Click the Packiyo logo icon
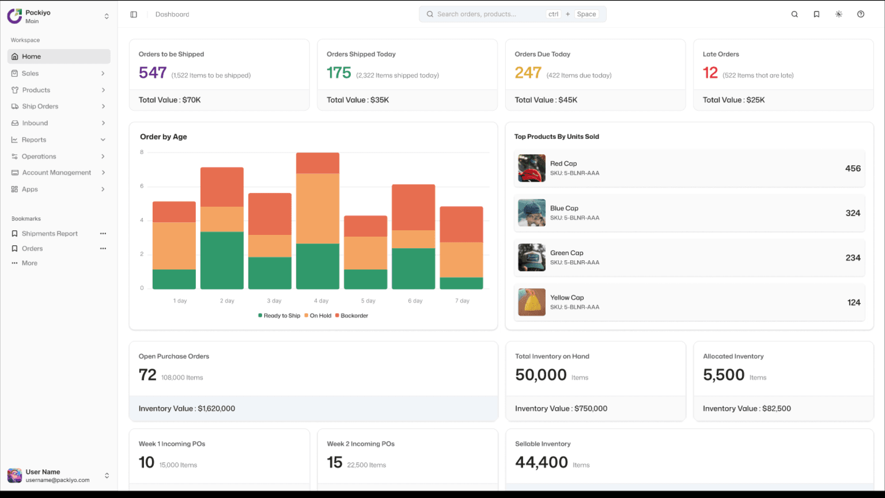Viewport: 885px width, 498px height. (14, 16)
